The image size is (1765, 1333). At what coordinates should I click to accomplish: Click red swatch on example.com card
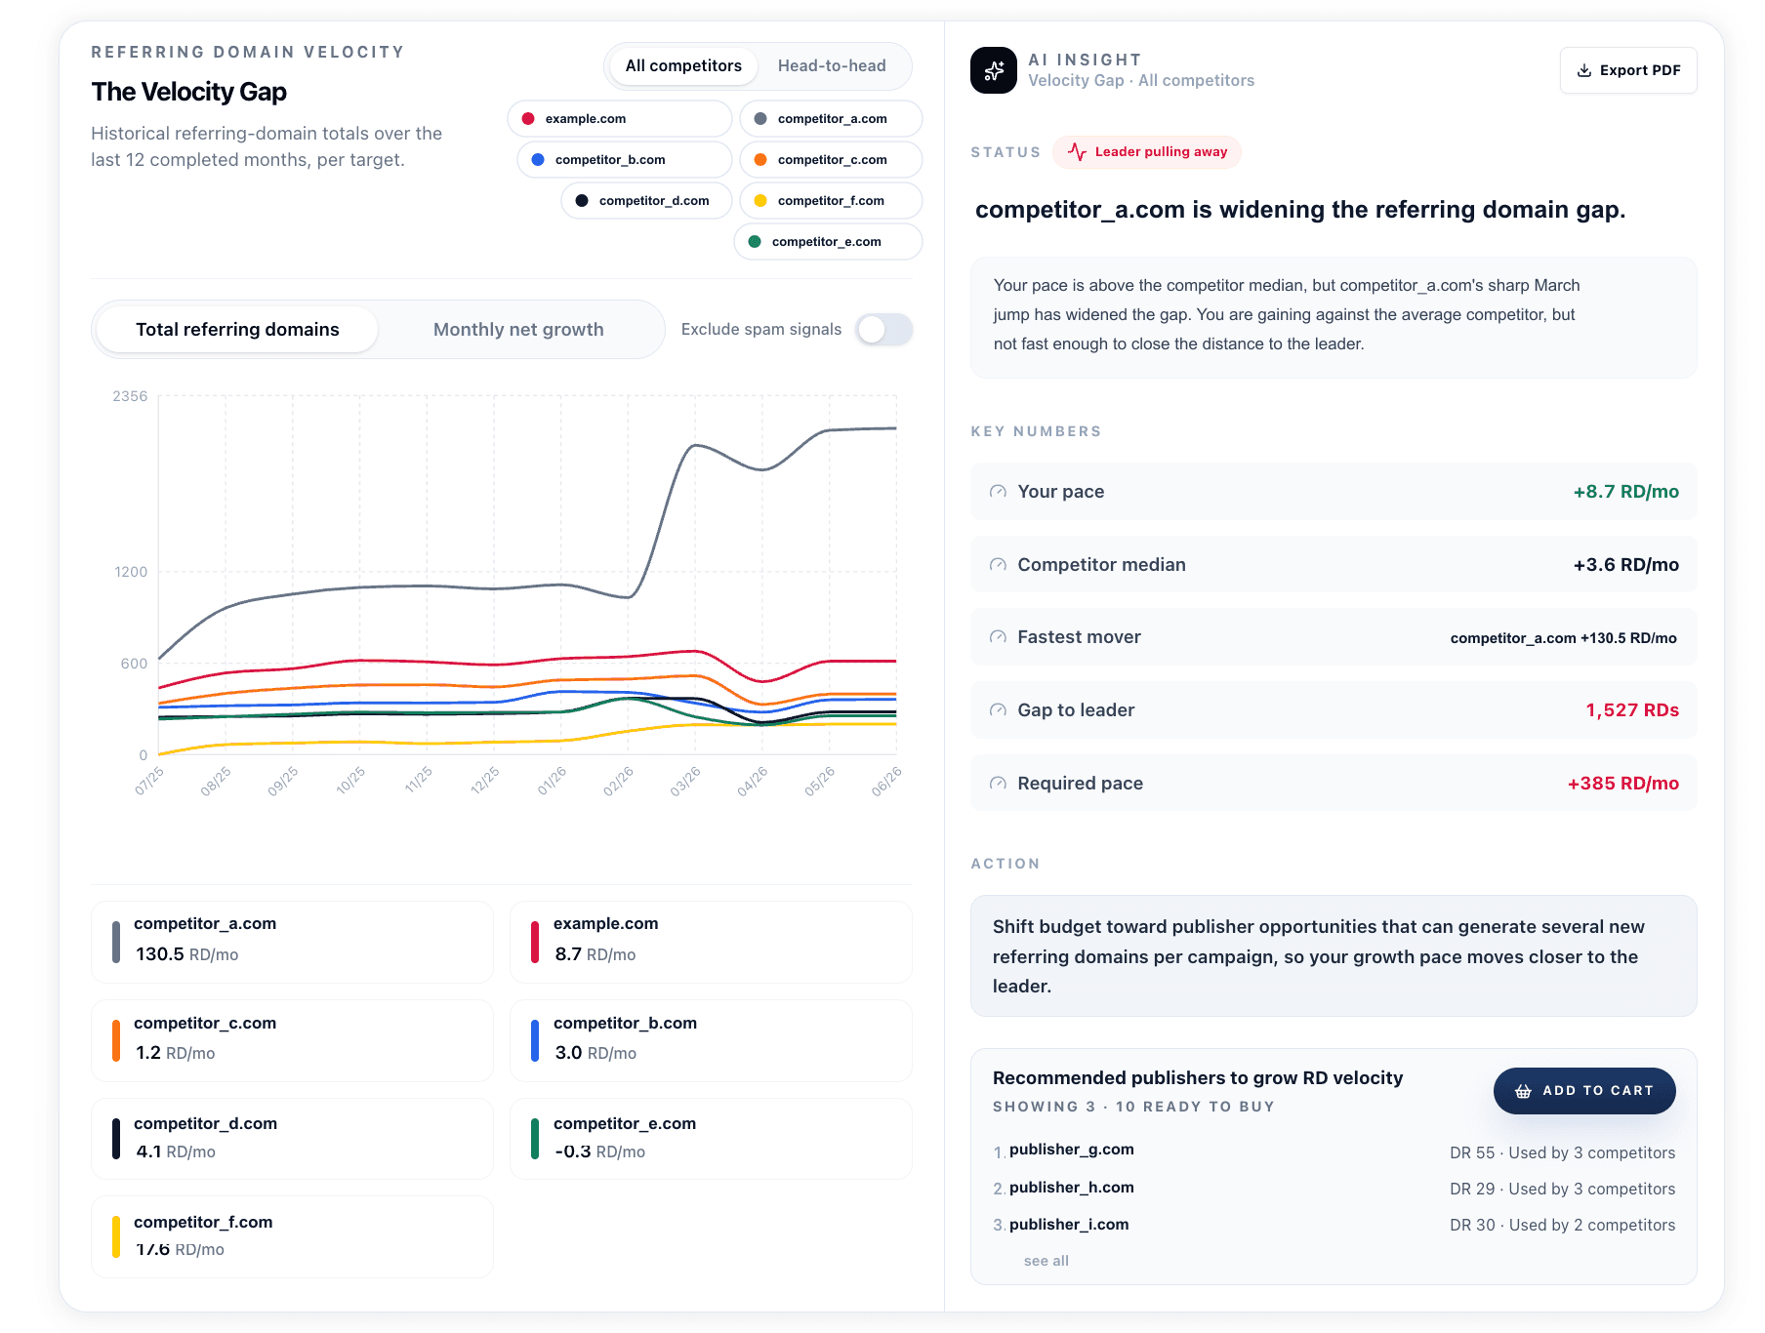point(535,942)
